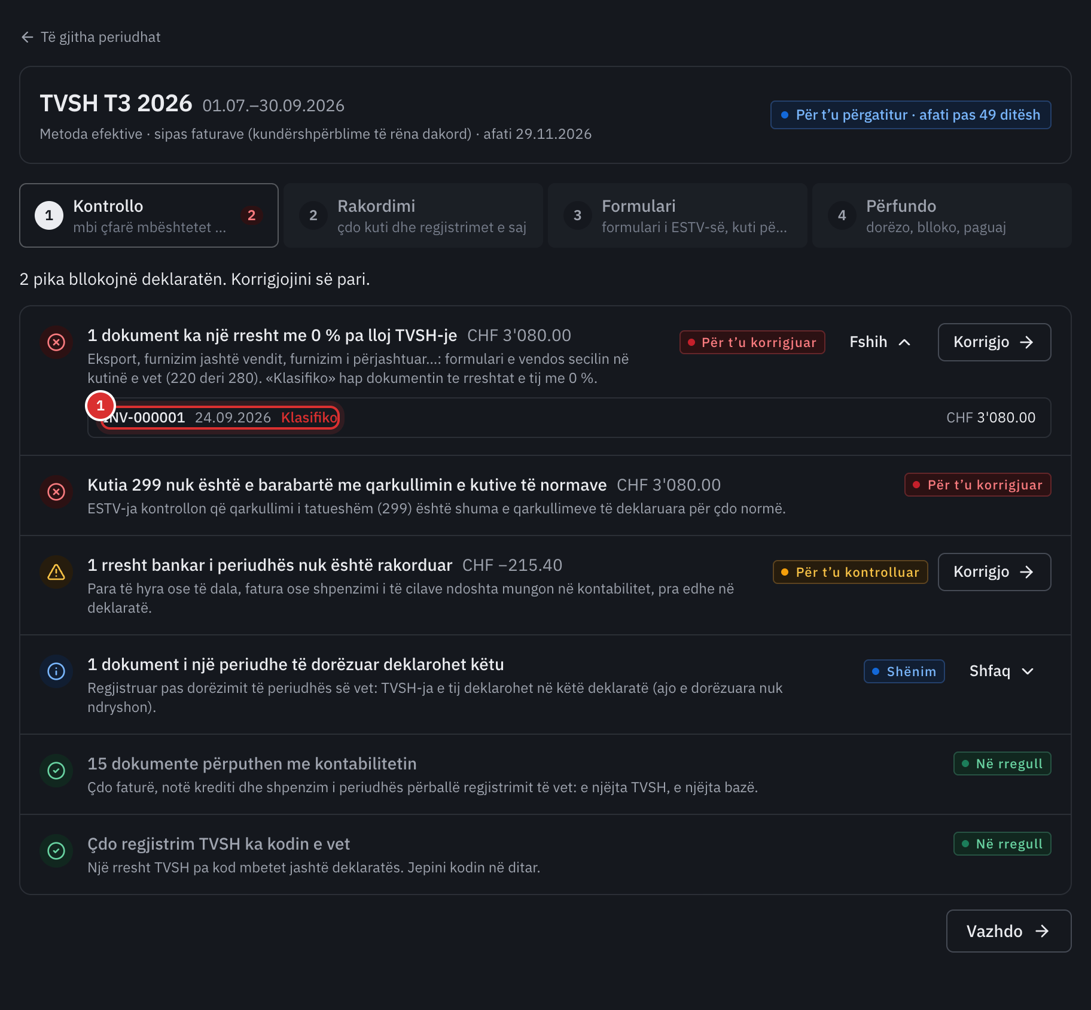The height and width of the screenshot is (1010, 1091).
Task: Click the green check icon for 15 dokumente row
Action: 56,771
